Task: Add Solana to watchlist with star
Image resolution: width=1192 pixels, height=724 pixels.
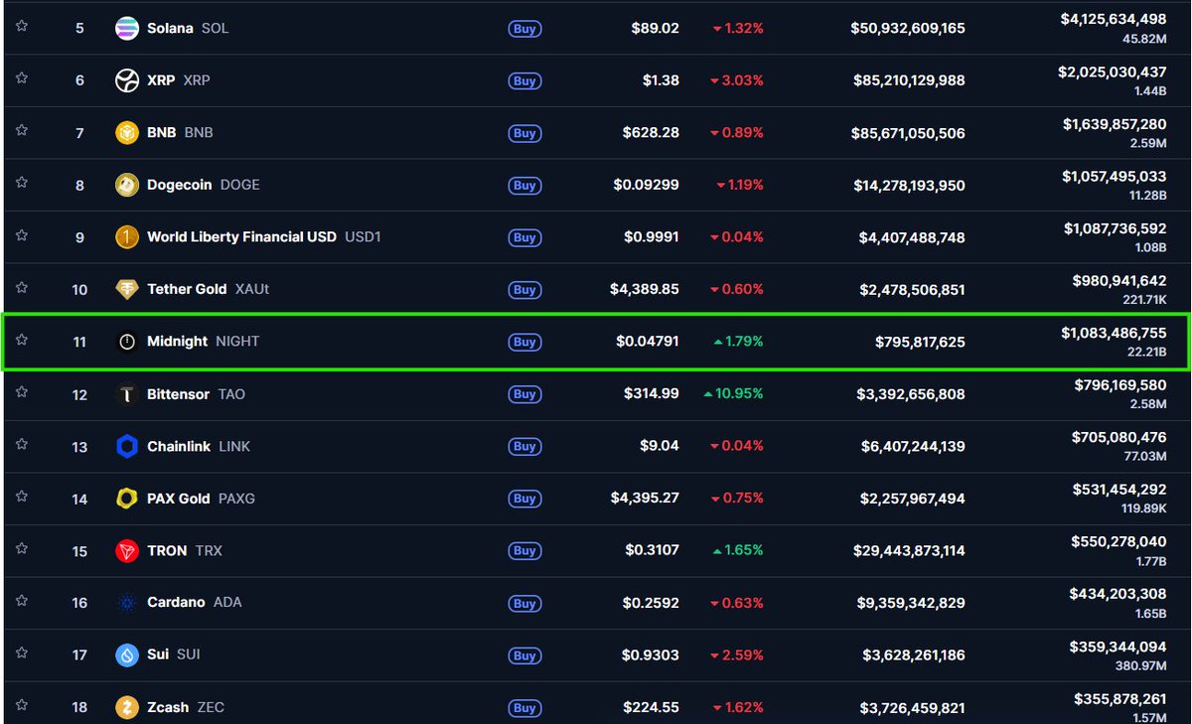Action: pos(22,26)
